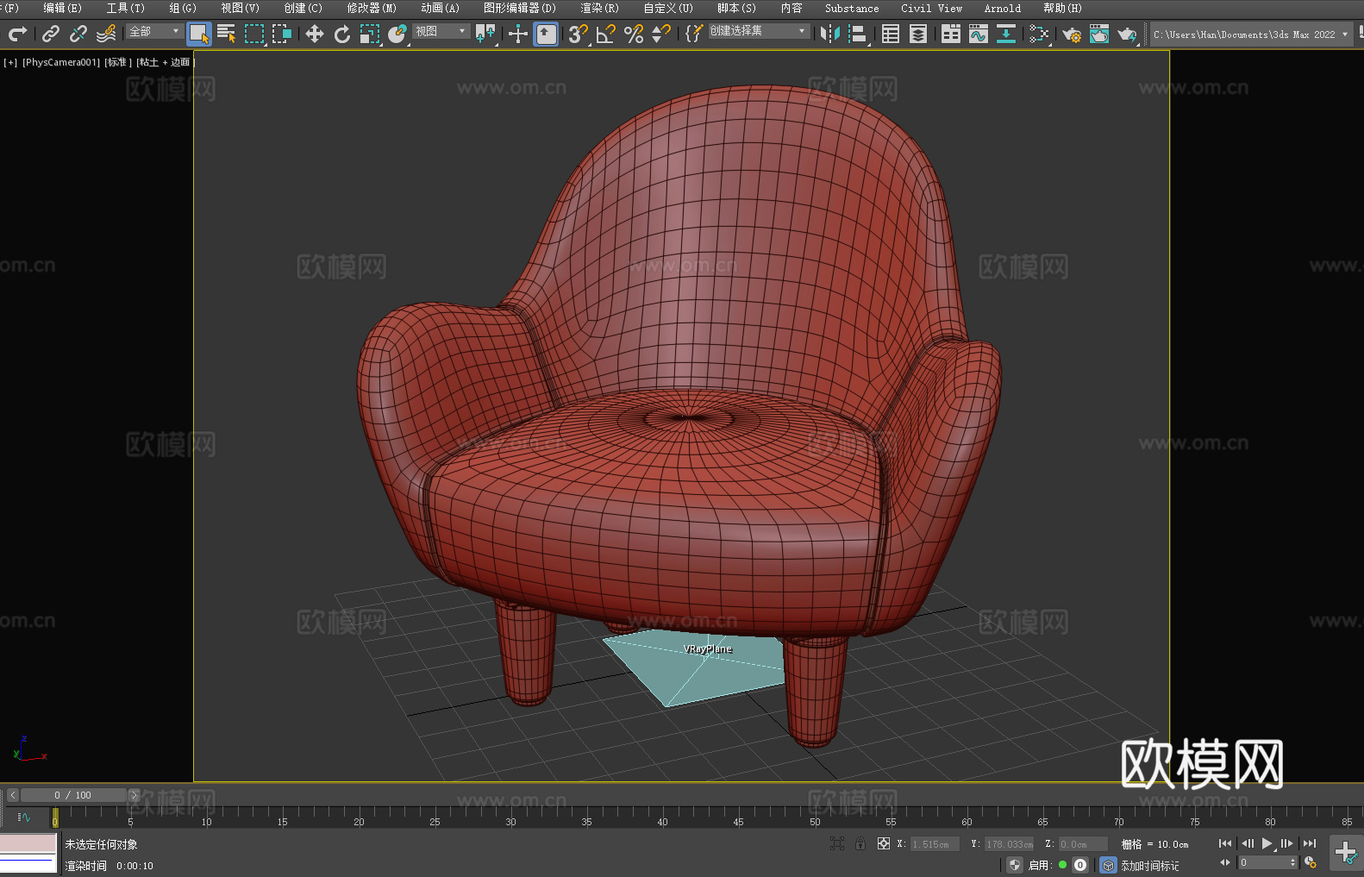Click Play Animation button
This screenshot has width=1364, height=877.
point(1267,843)
